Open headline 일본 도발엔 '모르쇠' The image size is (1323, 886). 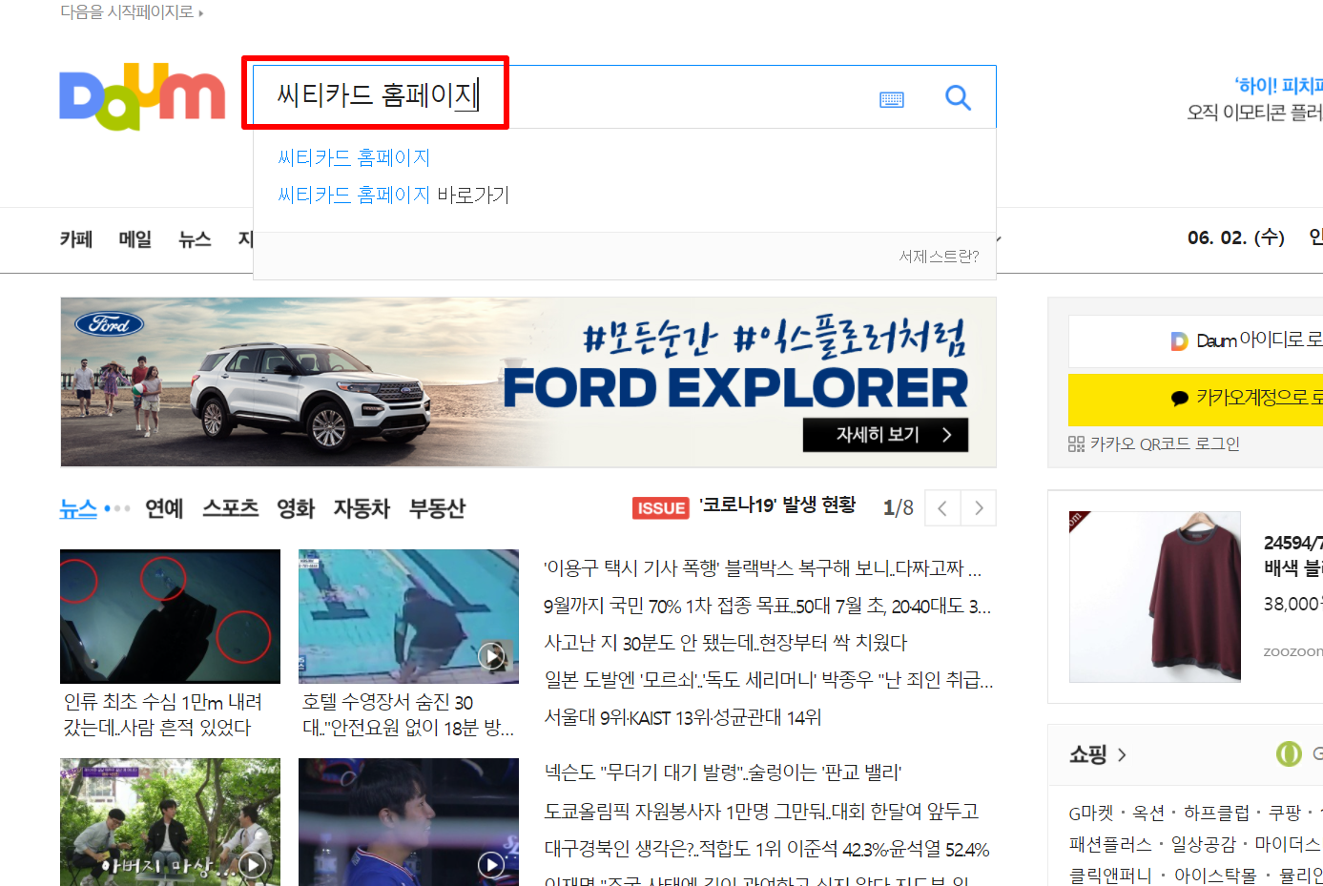[769, 680]
